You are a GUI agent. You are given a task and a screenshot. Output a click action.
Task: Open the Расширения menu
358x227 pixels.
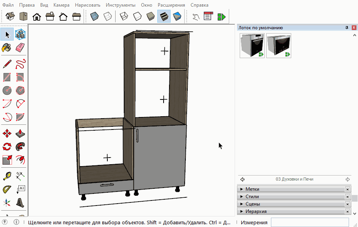(x=171, y=5)
